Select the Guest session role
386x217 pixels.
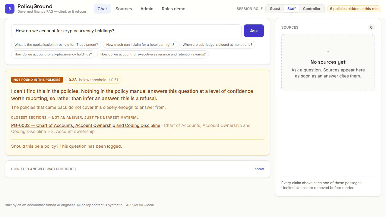[x=275, y=9]
